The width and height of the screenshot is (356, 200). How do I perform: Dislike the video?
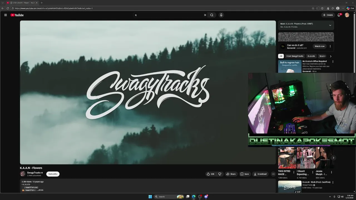pos(220,174)
